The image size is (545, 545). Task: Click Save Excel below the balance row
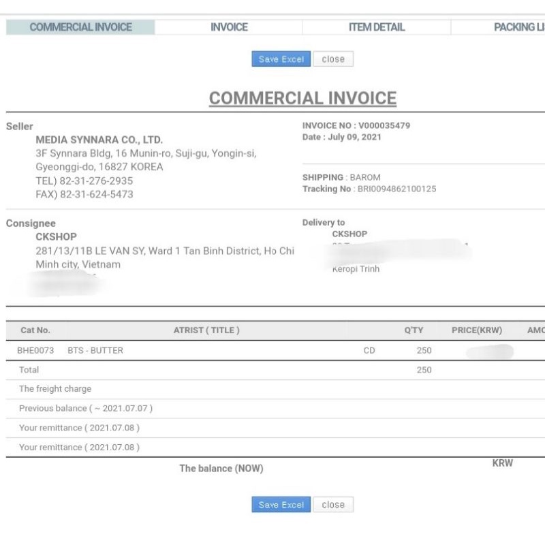[281, 504]
